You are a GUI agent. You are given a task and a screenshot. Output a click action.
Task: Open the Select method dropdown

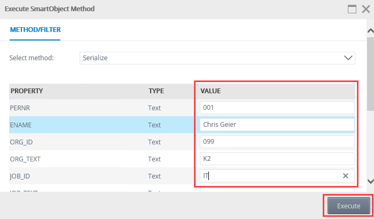[217, 58]
